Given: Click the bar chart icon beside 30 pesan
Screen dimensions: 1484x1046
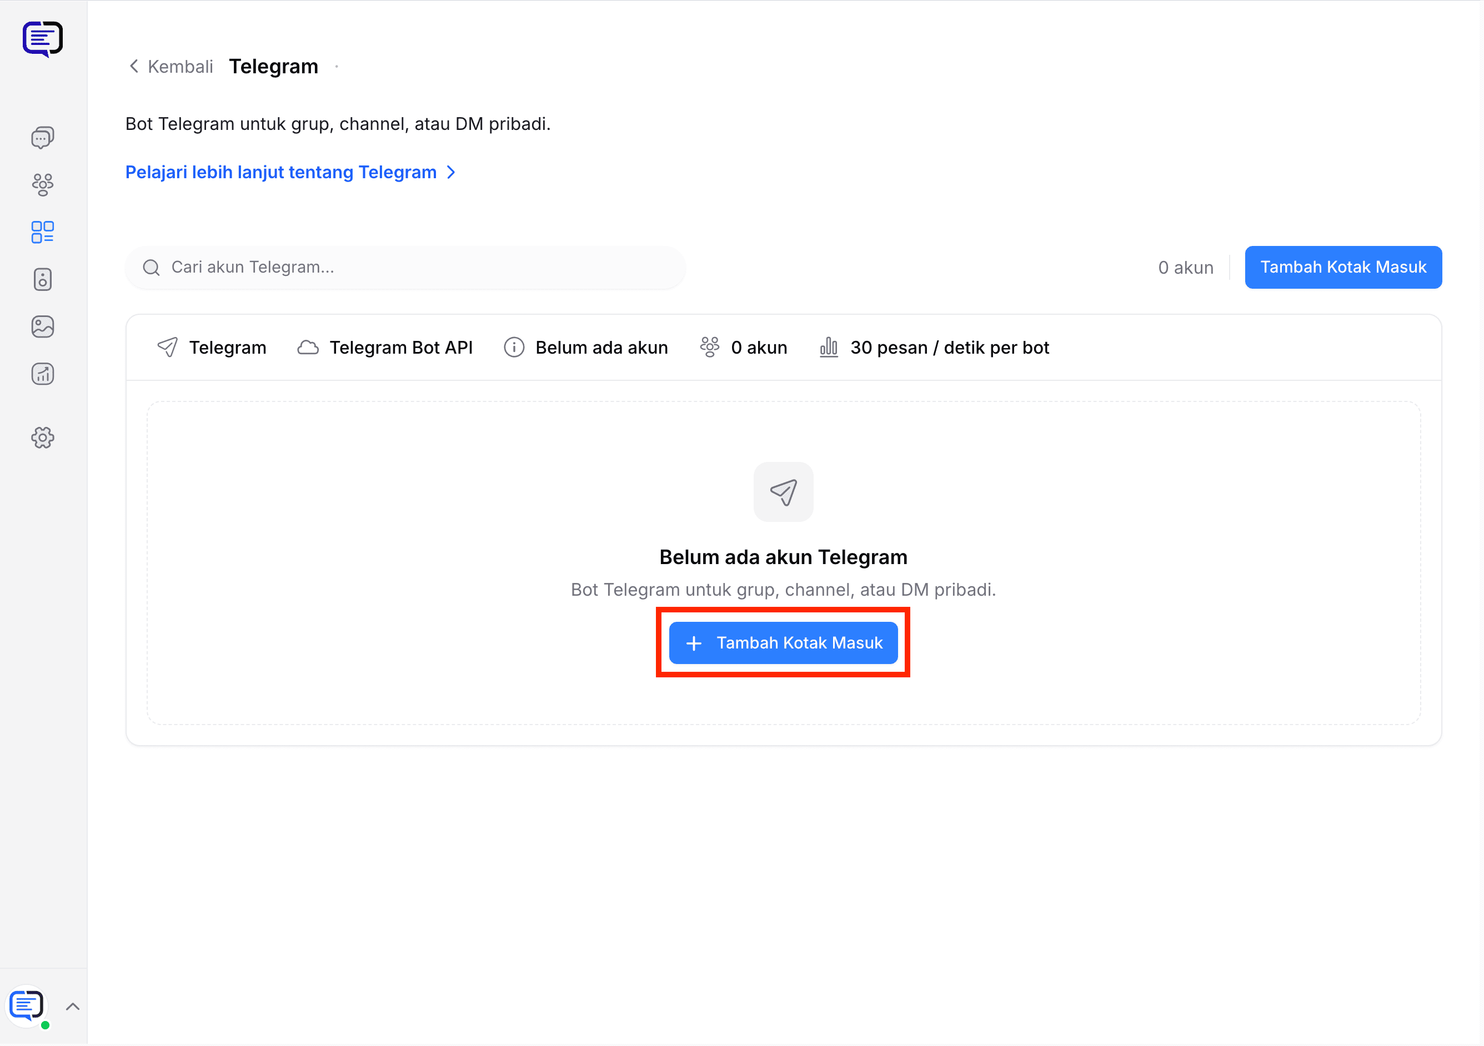Looking at the screenshot, I should click(x=829, y=348).
